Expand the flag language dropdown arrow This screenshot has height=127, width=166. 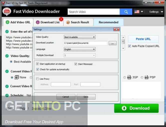click(x=142, y=11)
